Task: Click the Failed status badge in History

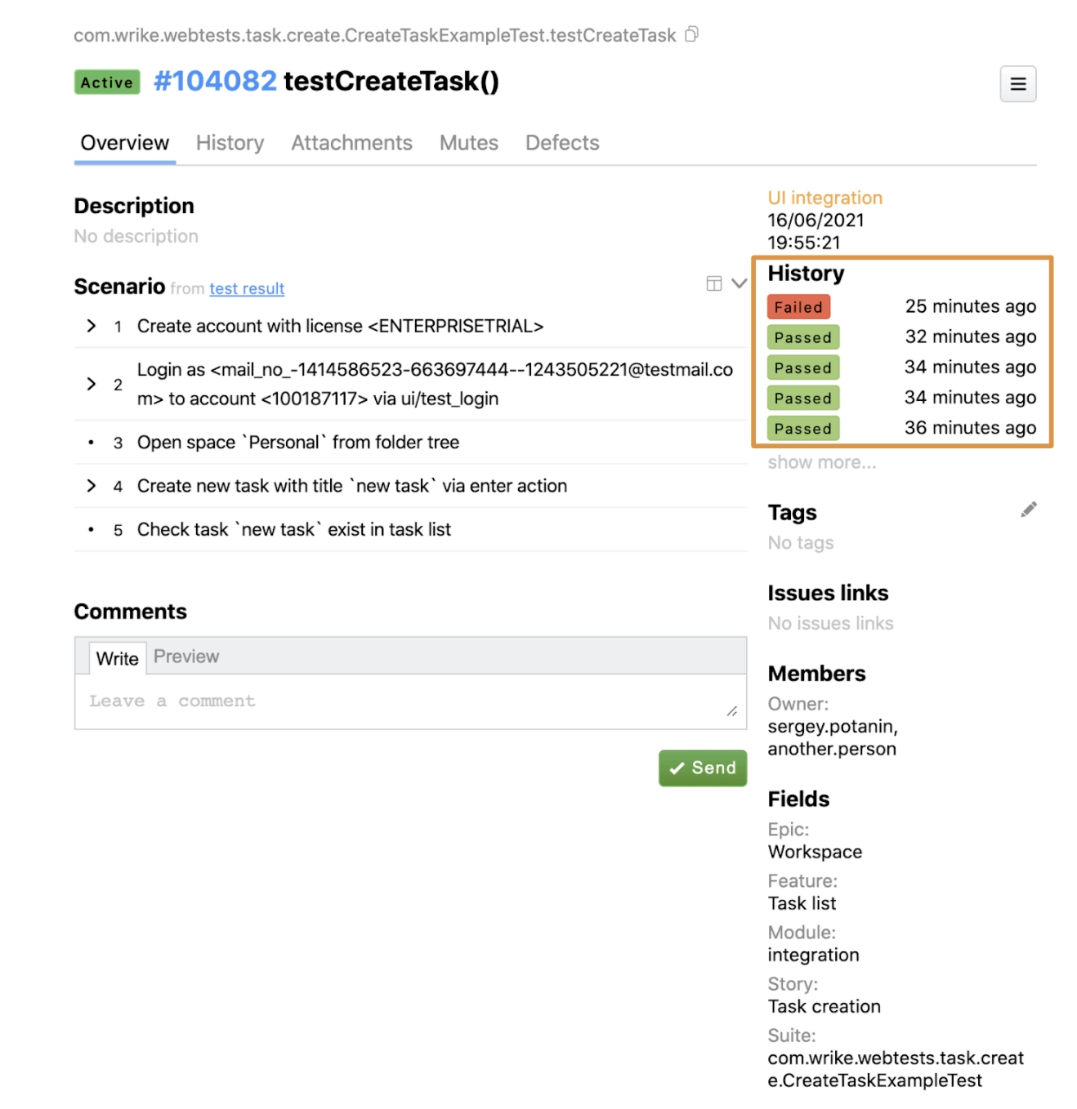Action: [798, 307]
